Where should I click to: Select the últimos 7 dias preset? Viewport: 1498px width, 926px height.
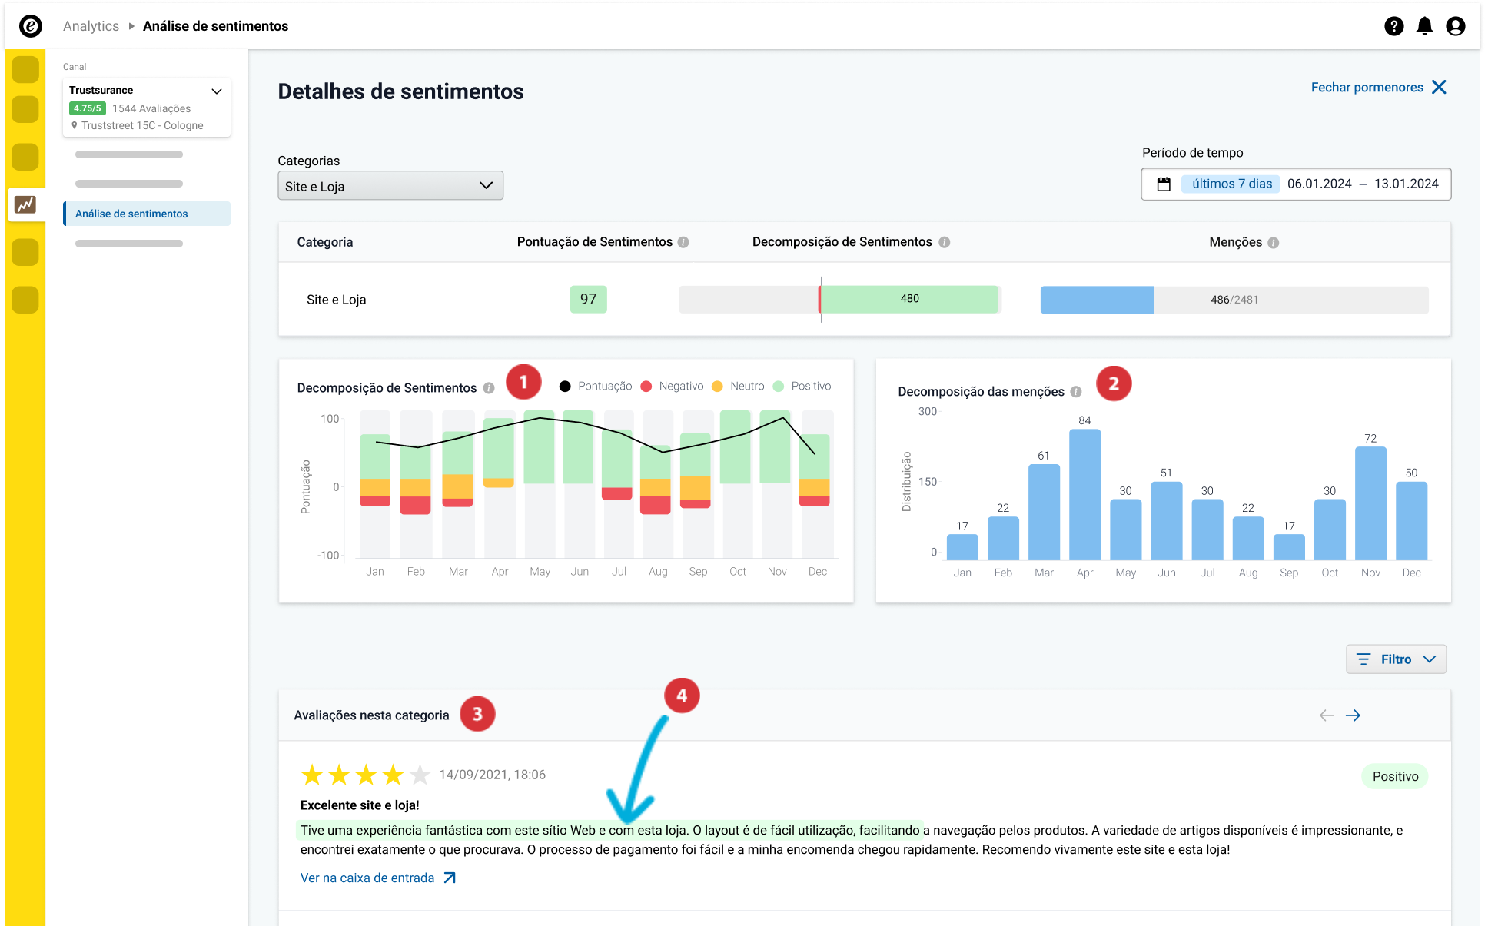[1231, 184]
